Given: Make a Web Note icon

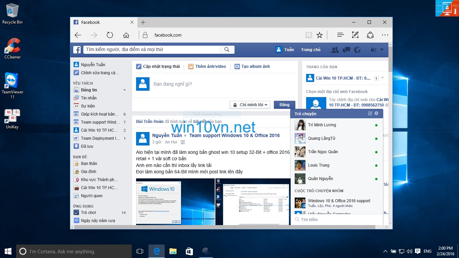Looking at the screenshot, I should pyautogui.click(x=355, y=35).
